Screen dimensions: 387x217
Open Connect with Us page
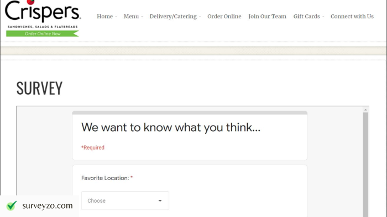pos(352,17)
